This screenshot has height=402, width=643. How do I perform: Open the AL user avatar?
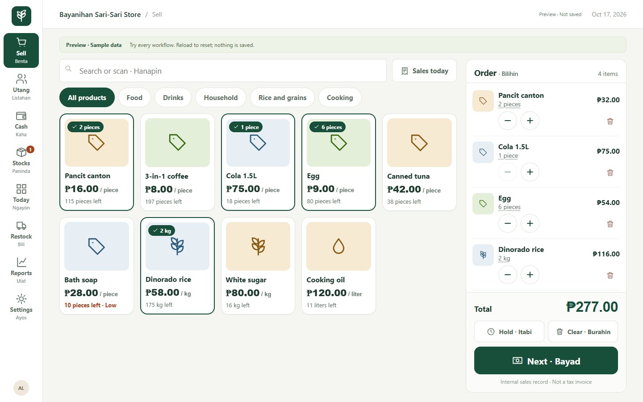[21, 388]
